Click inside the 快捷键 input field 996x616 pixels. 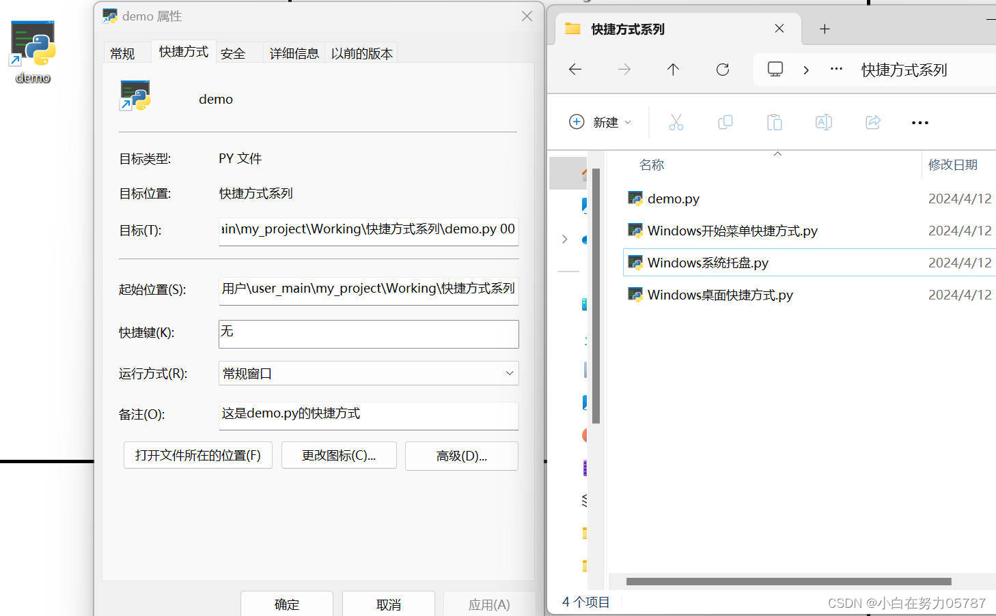click(369, 334)
